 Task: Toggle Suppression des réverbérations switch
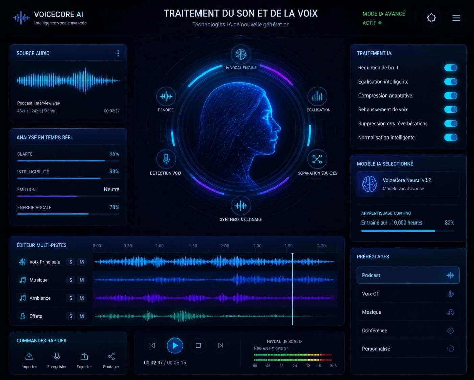[451, 123]
